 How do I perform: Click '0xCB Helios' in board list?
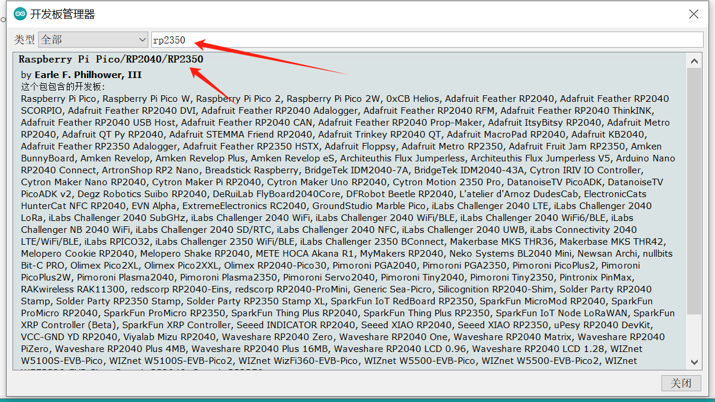[413, 99]
